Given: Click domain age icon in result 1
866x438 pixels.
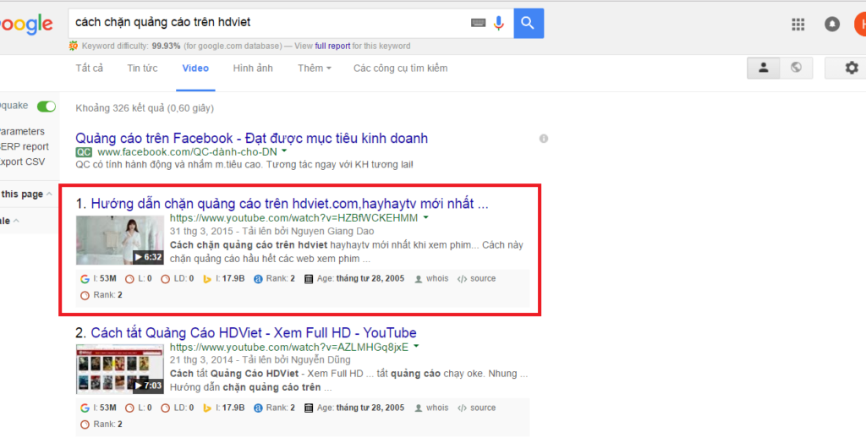Looking at the screenshot, I should (309, 279).
